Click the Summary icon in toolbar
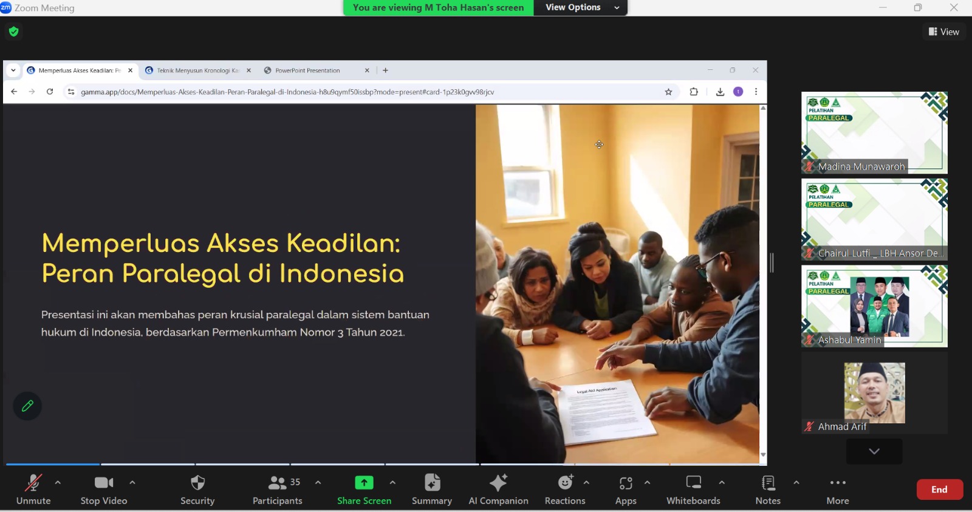972x512 pixels. point(432,489)
